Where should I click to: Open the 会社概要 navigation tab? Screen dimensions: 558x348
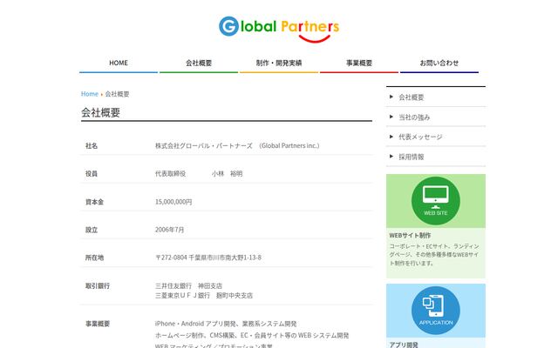pyautogui.click(x=199, y=64)
